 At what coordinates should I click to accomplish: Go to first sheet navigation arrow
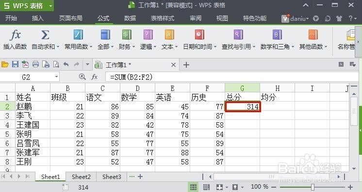(3, 177)
